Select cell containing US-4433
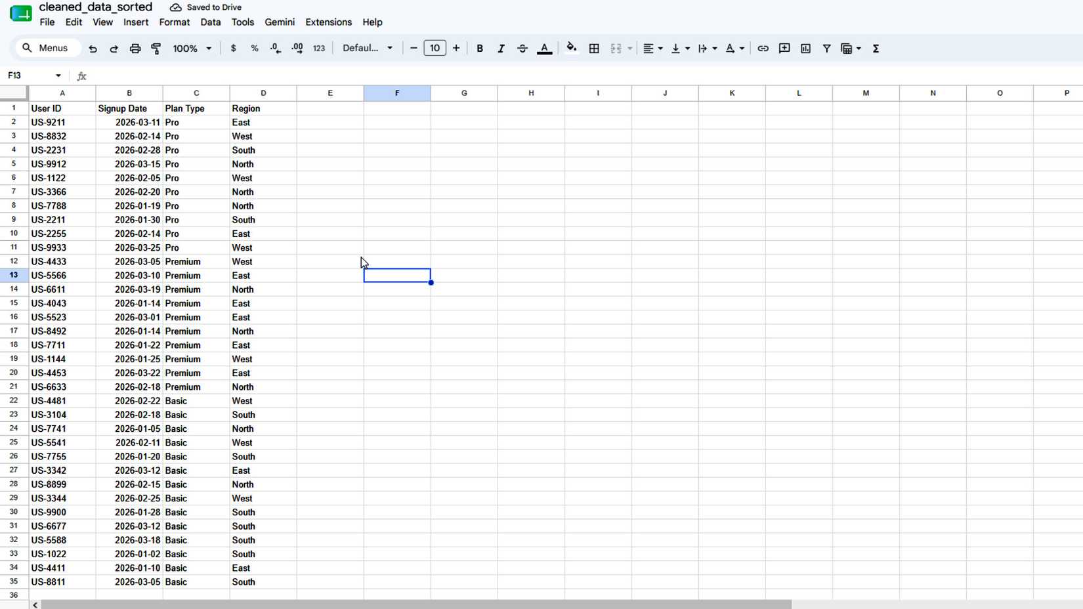 pos(62,262)
